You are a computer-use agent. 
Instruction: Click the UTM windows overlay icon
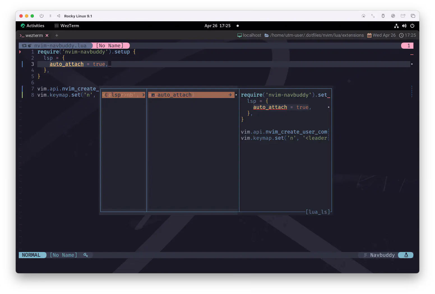click(x=413, y=16)
